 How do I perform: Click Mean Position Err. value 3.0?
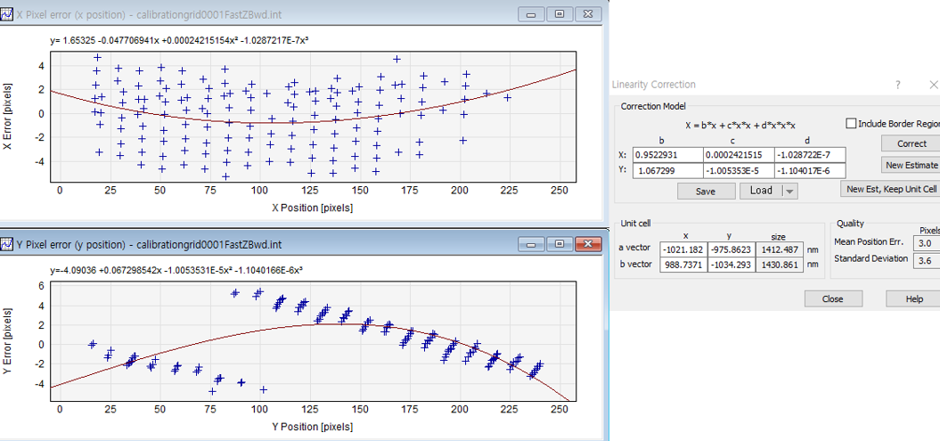[x=927, y=242]
